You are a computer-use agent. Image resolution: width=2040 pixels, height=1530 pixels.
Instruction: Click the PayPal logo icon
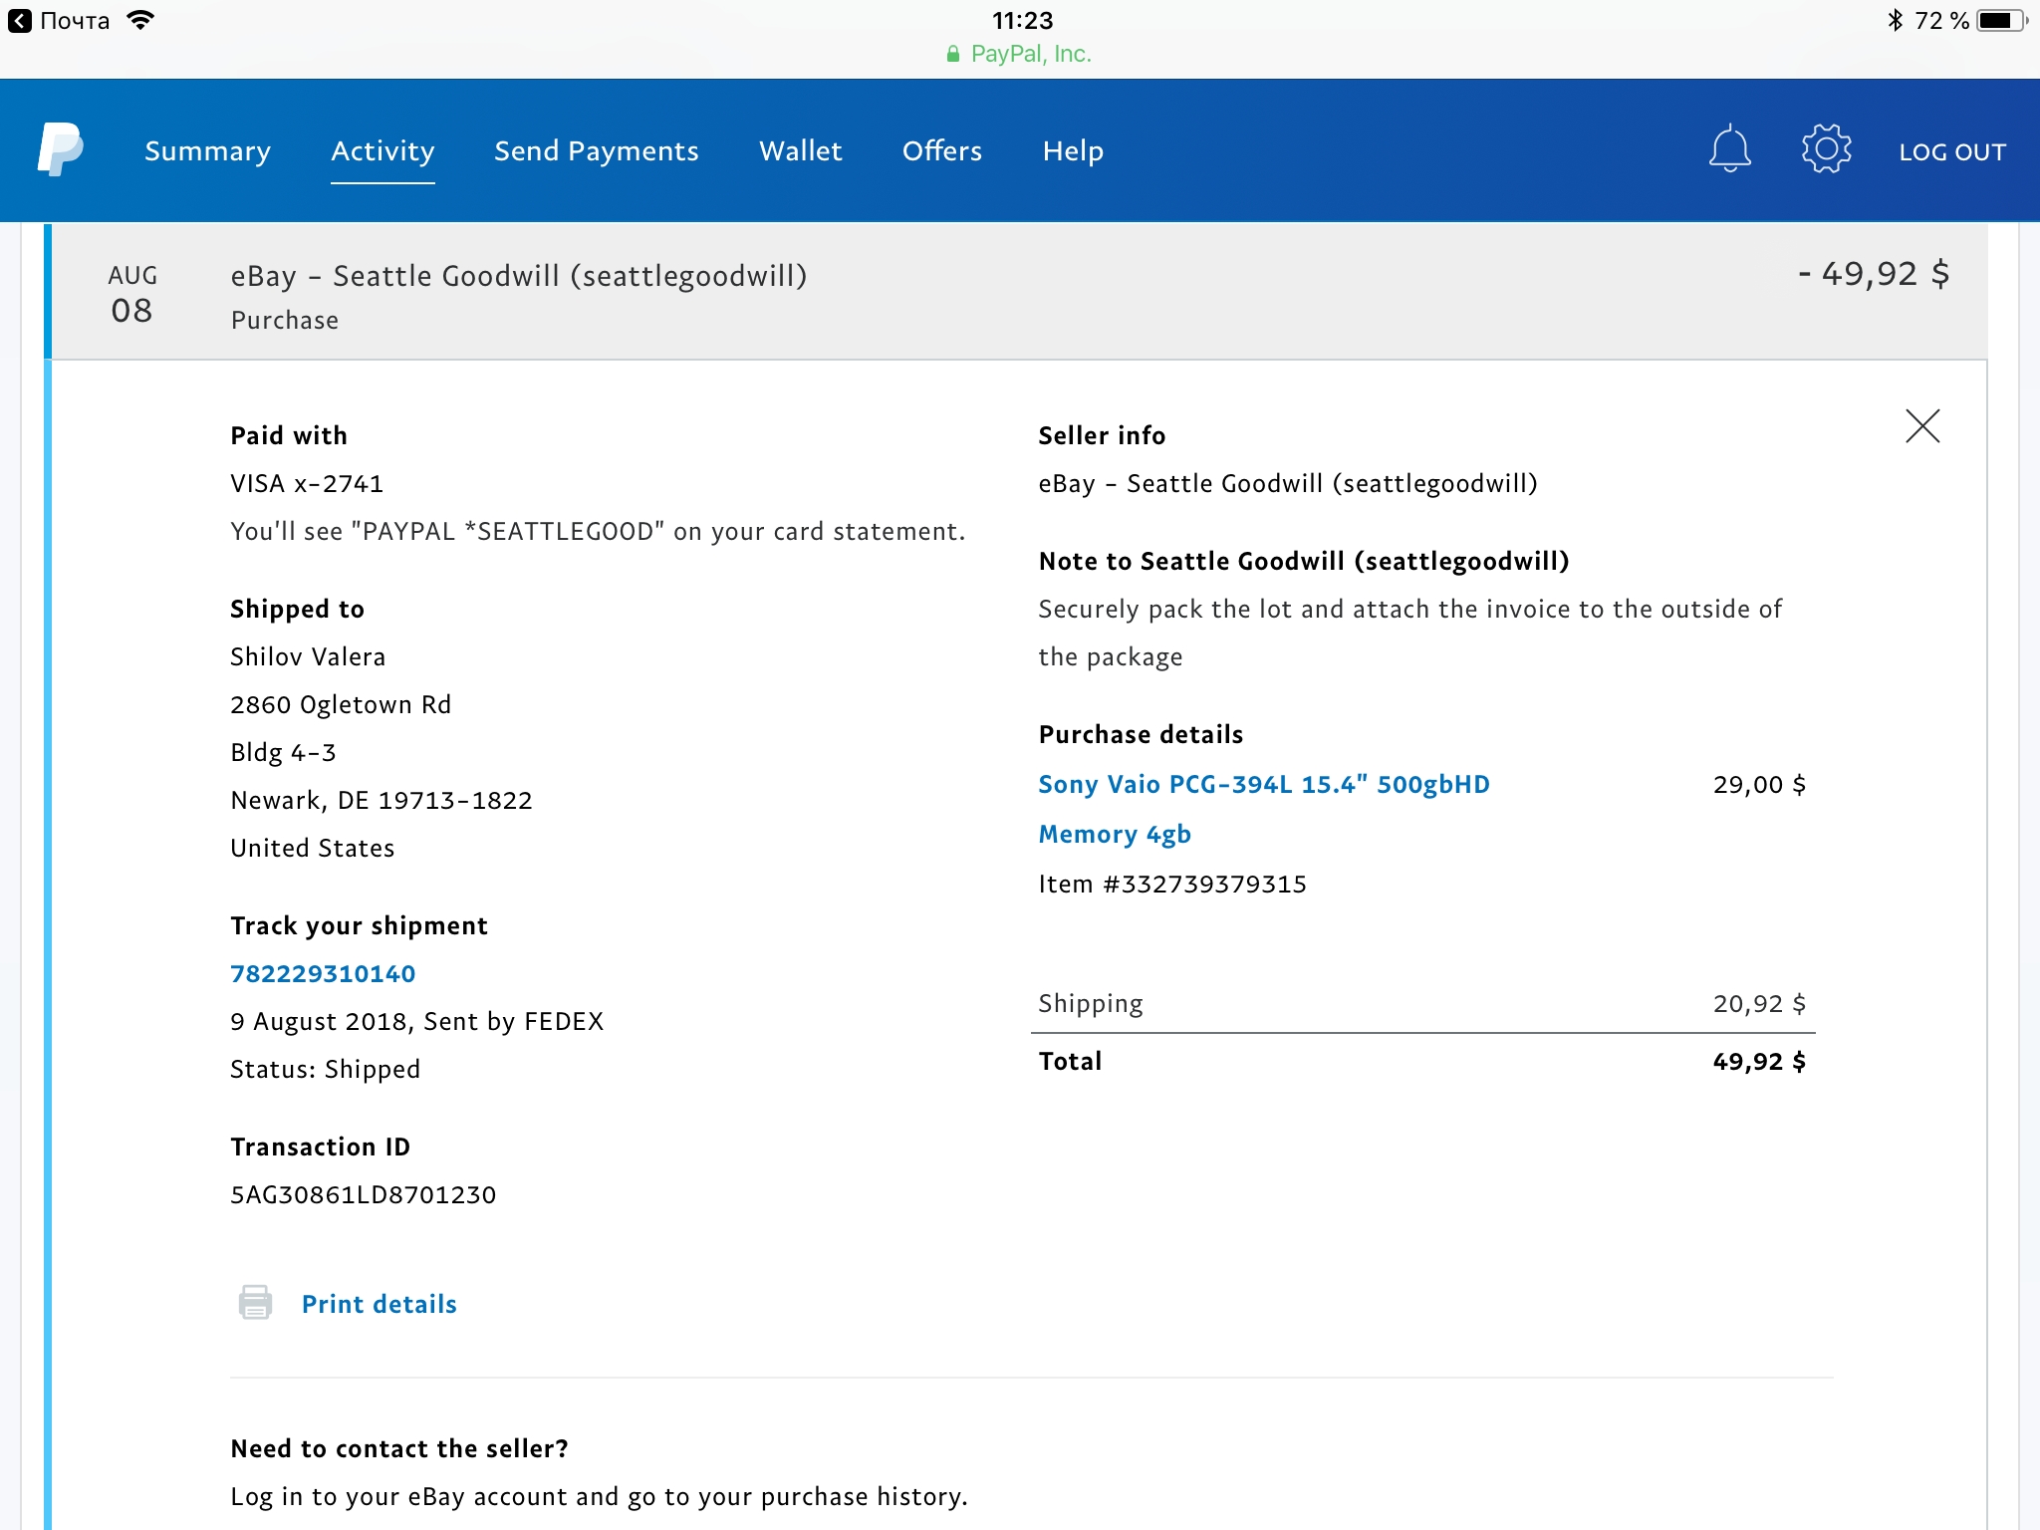(60, 149)
